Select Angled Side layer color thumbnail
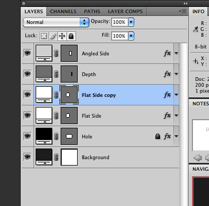 point(44,53)
